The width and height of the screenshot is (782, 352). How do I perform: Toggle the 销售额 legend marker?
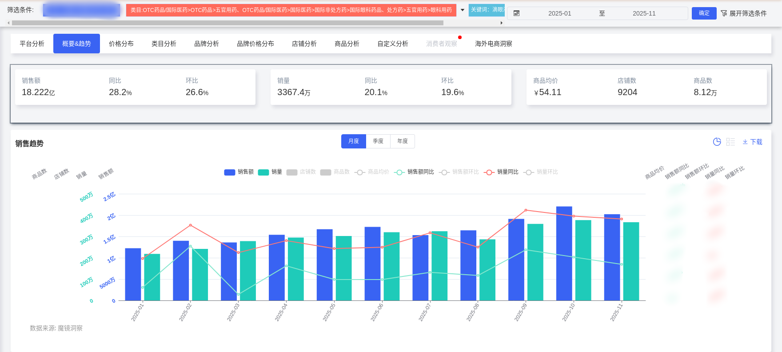pos(230,172)
